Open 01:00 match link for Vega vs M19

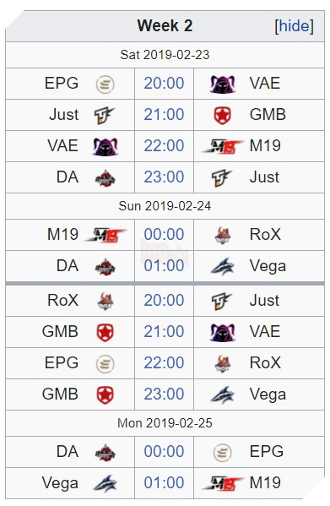pyautogui.click(x=164, y=482)
